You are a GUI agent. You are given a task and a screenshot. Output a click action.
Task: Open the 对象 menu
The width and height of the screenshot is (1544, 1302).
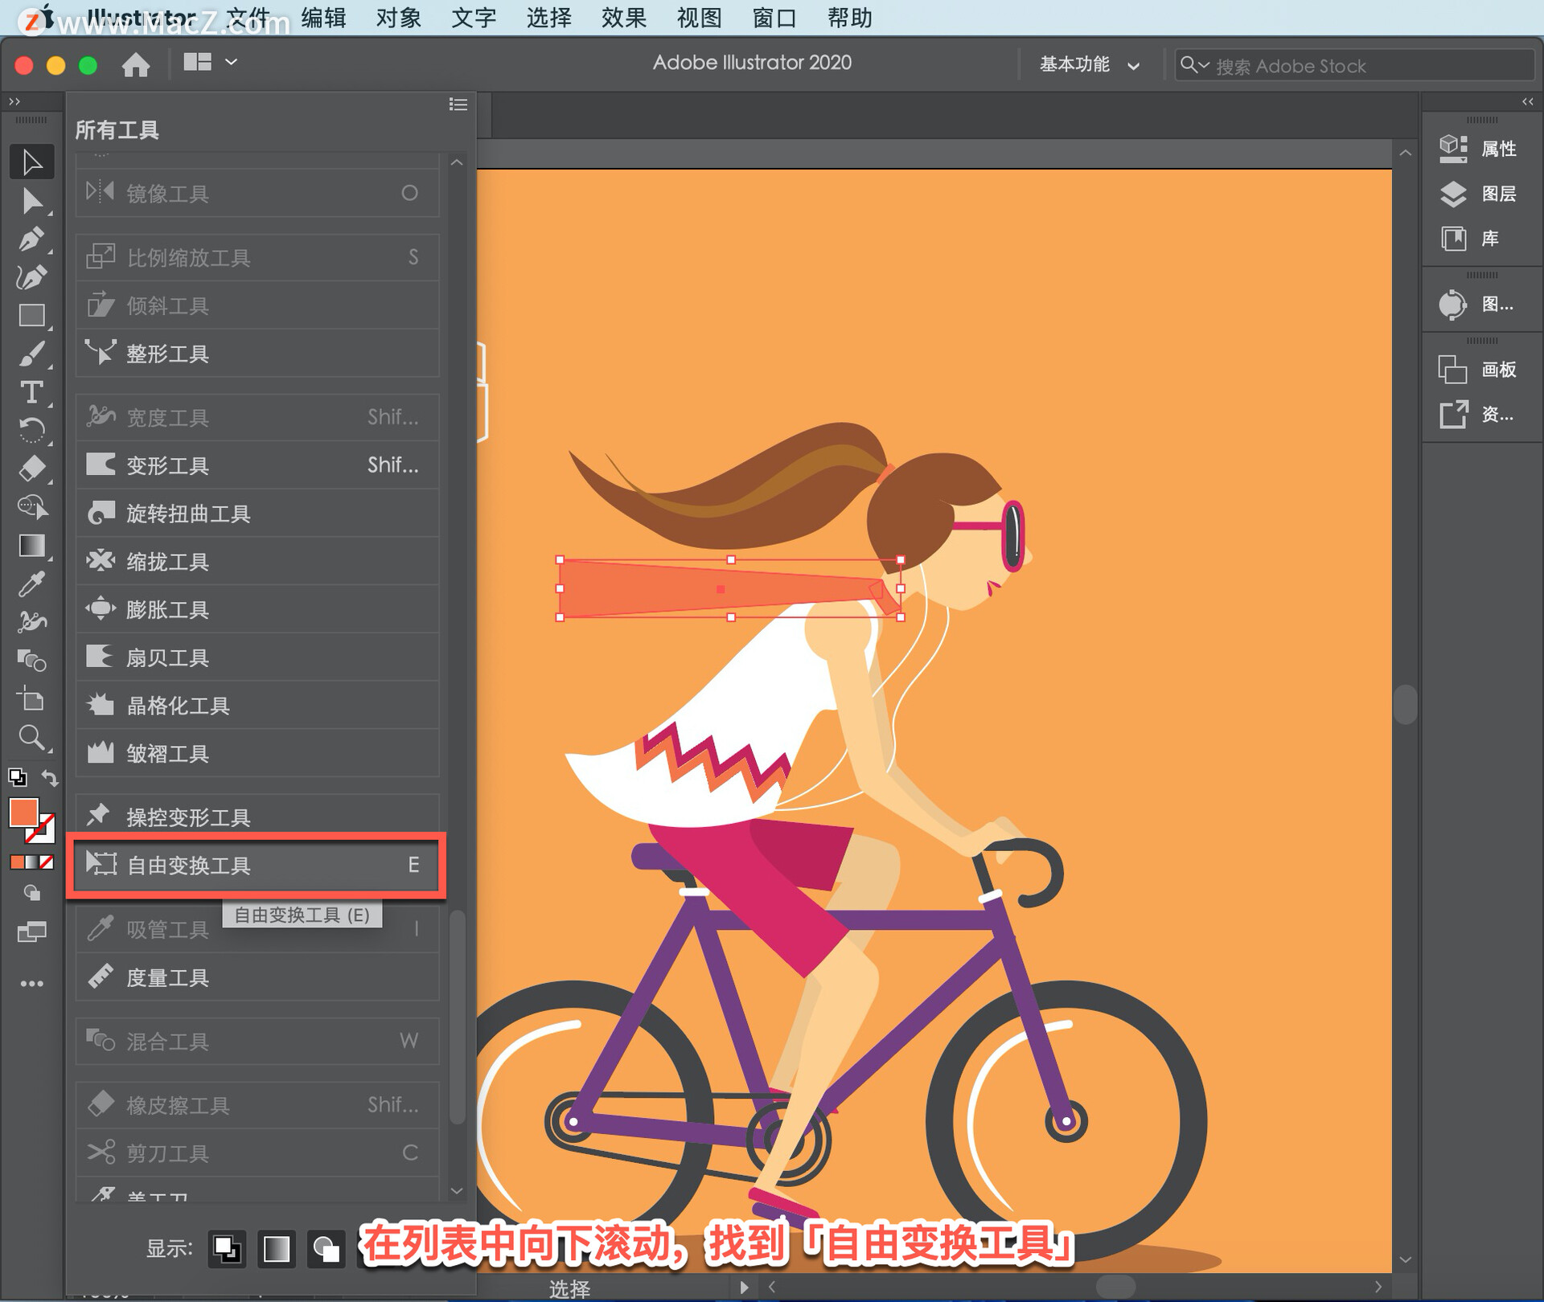[x=399, y=18]
